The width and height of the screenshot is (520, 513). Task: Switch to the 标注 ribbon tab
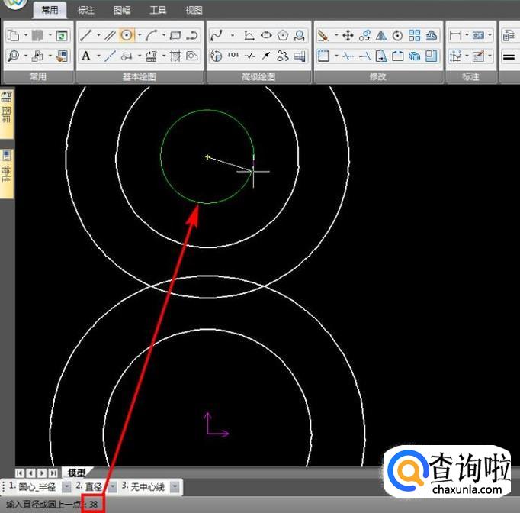pos(86,11)
